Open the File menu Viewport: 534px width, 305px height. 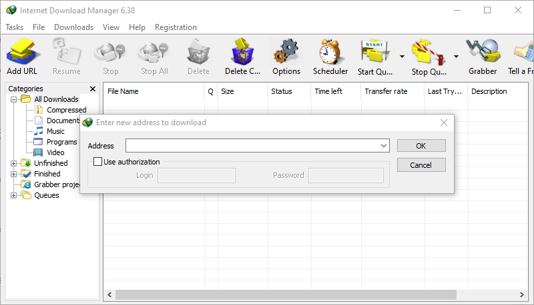[x=39, y=27]
